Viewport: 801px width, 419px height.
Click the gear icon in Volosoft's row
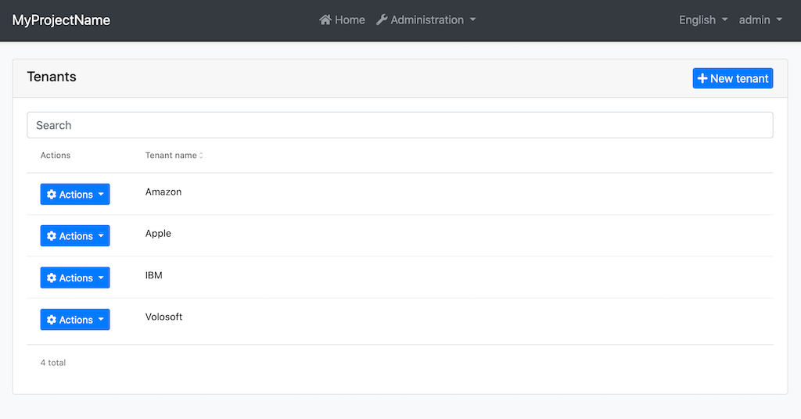coord(52,320)
